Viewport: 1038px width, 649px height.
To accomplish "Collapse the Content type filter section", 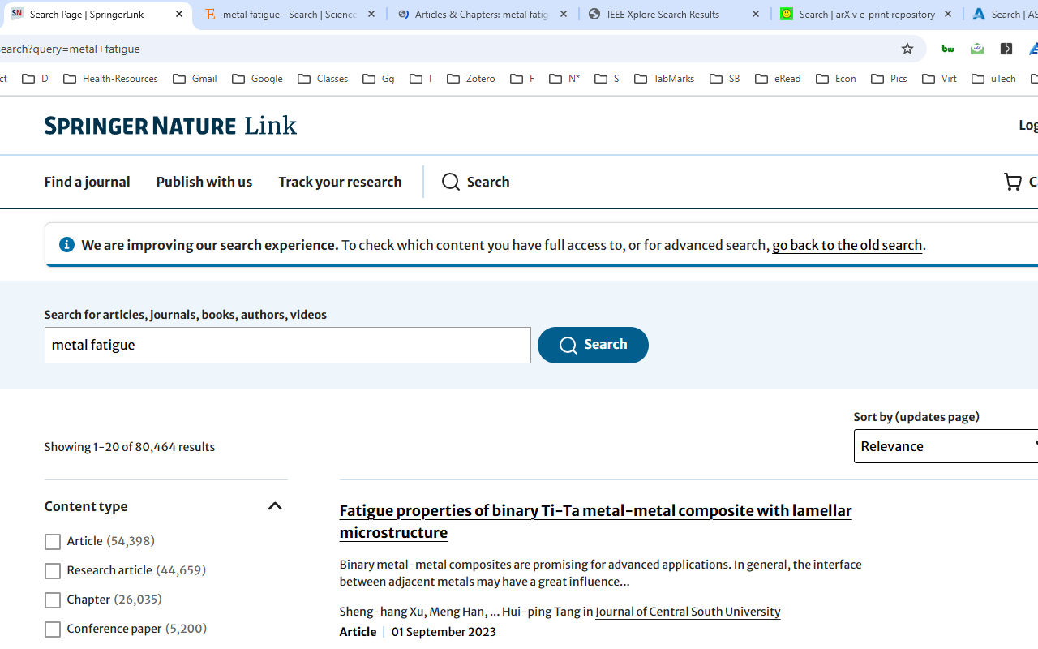I will click(275, 506).
